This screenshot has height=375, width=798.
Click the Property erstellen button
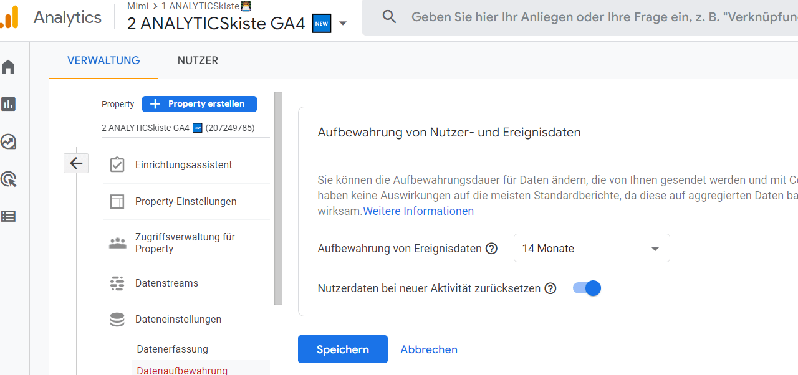(x=199, y=103)
